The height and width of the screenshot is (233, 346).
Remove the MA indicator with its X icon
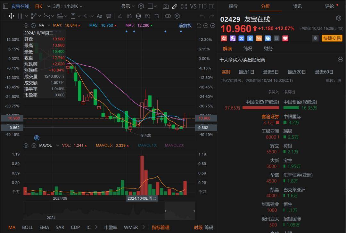pos(33,26)
